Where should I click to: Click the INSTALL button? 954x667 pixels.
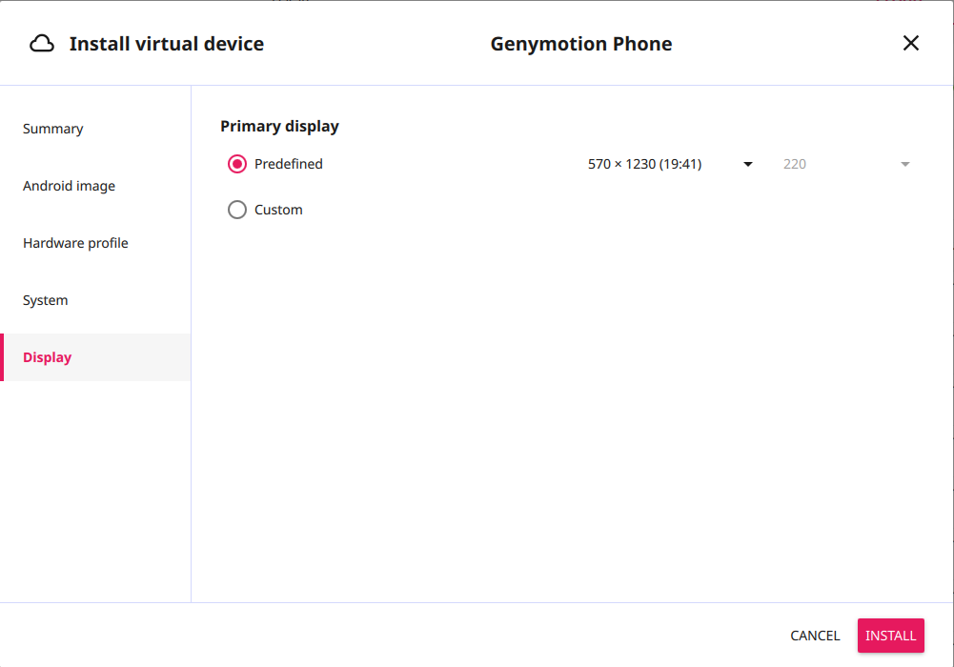pyautogui.click(x=891, y=636)
